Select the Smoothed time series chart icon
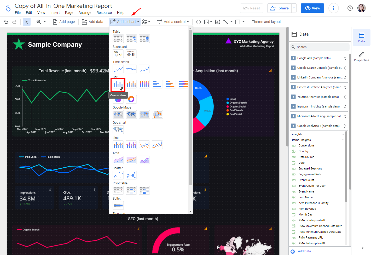371x255 pixels. coord(144,69)
